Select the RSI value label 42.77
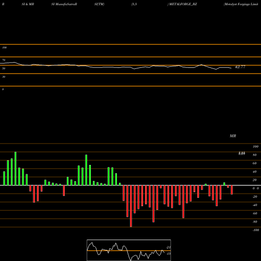The width and height of the screenshot is (261, 261). (x=240, y=67)
